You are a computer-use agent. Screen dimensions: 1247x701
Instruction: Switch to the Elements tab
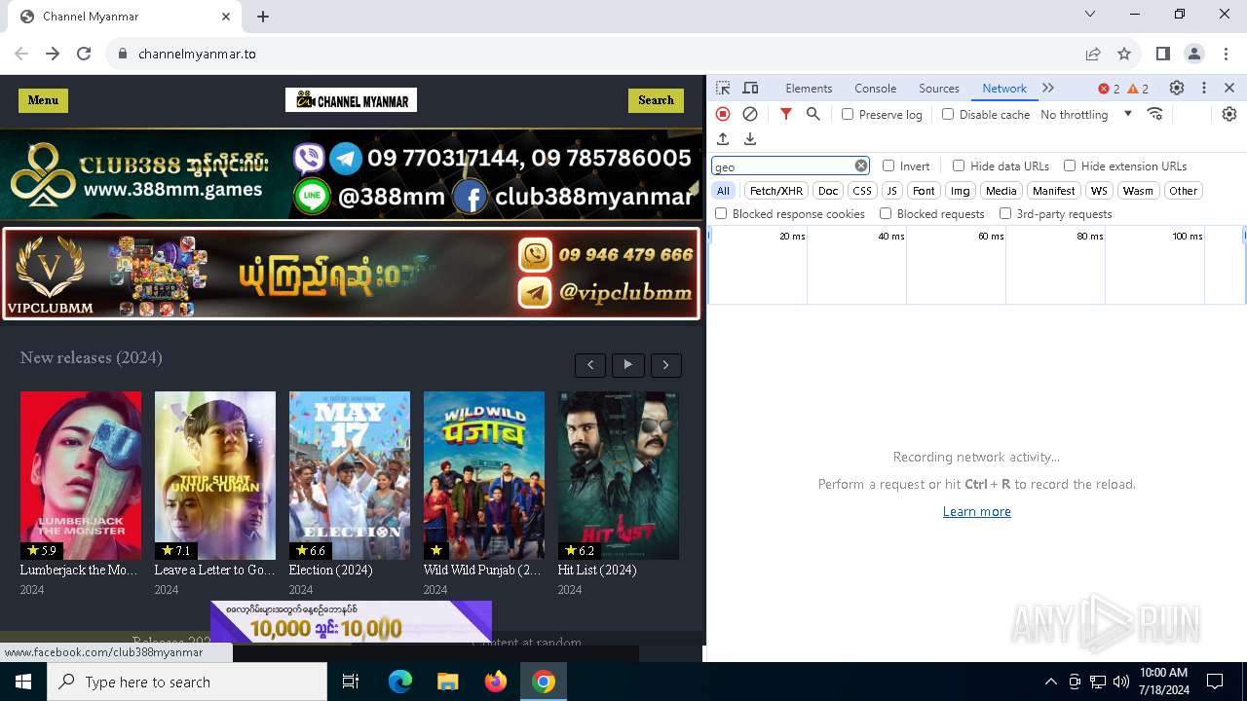click(809, 88)
